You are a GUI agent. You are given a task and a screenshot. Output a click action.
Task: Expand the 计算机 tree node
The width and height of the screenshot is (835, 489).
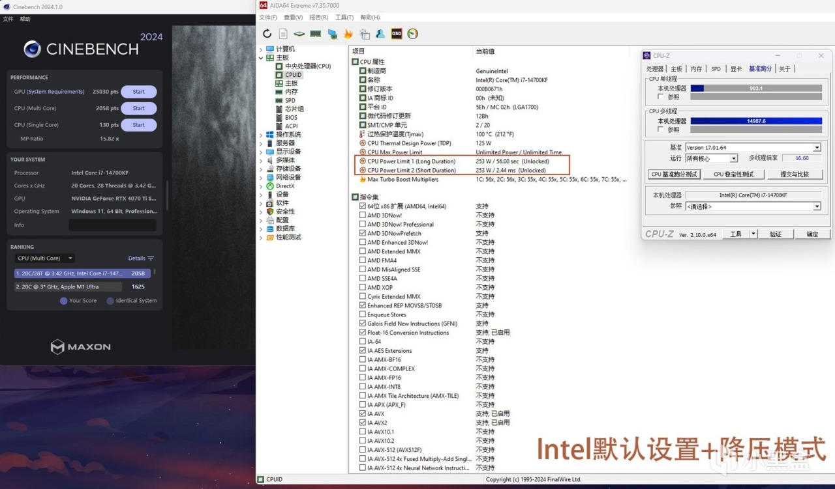[x=261, y=49]
